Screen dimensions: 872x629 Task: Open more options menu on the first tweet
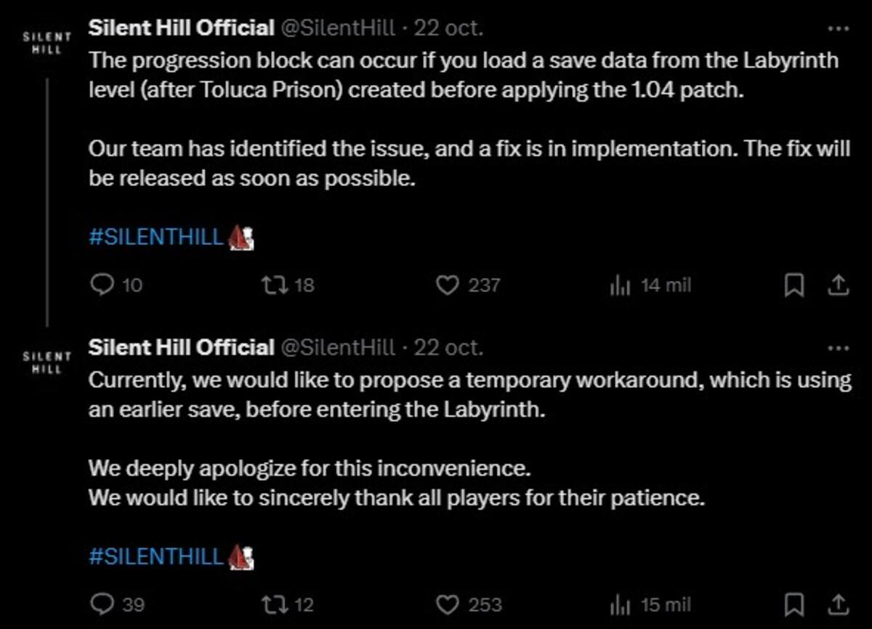click(x=839, y=29)
